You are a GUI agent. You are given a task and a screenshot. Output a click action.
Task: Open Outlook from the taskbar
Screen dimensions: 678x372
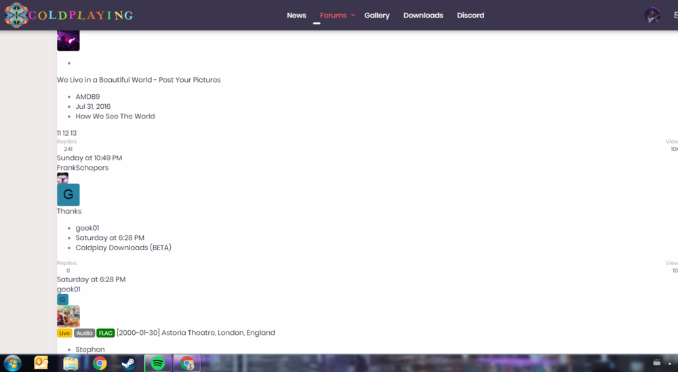41,363
